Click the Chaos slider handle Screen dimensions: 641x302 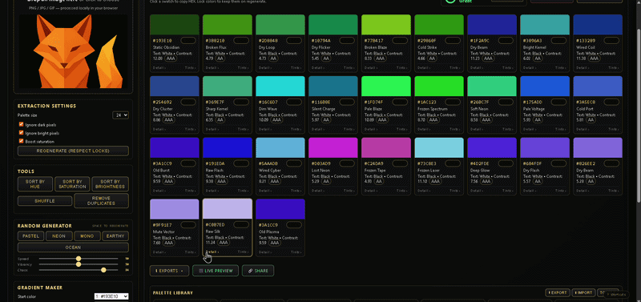pos(103,270)
